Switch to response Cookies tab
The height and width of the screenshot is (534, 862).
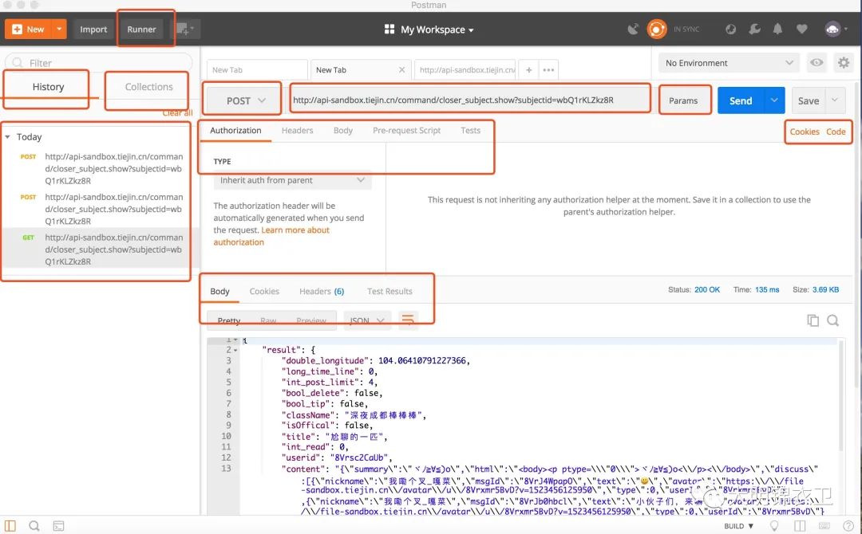264,292
